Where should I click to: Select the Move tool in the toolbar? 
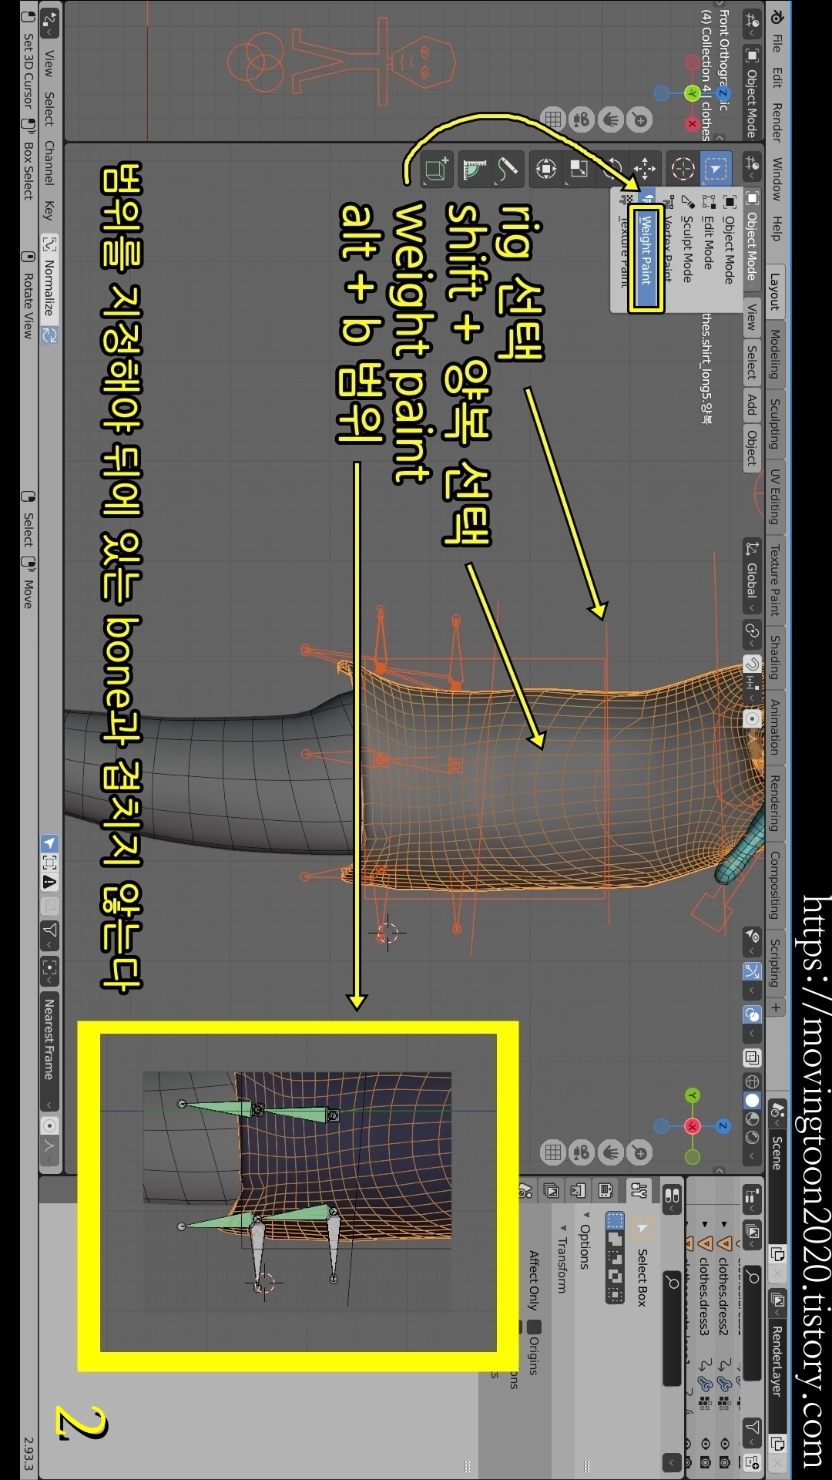pos(645,168)
